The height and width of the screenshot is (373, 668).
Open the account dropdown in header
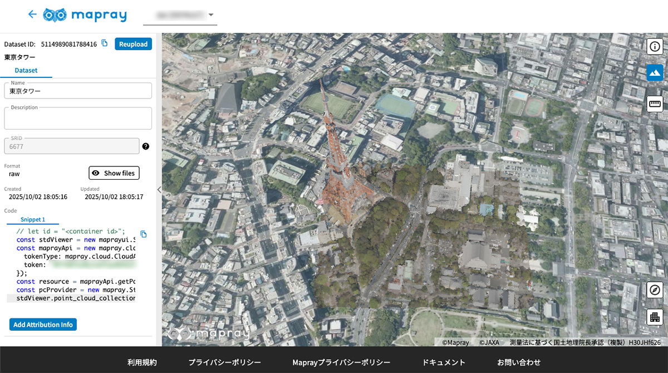pyautogui.click(x=180, y=15)
